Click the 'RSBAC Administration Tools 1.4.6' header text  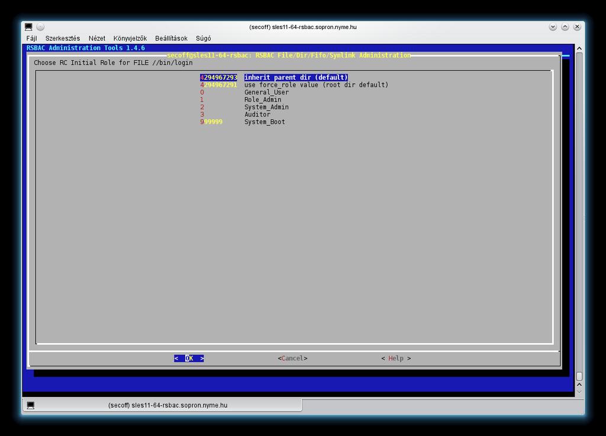pyautogui.click(x=86, y=48)
